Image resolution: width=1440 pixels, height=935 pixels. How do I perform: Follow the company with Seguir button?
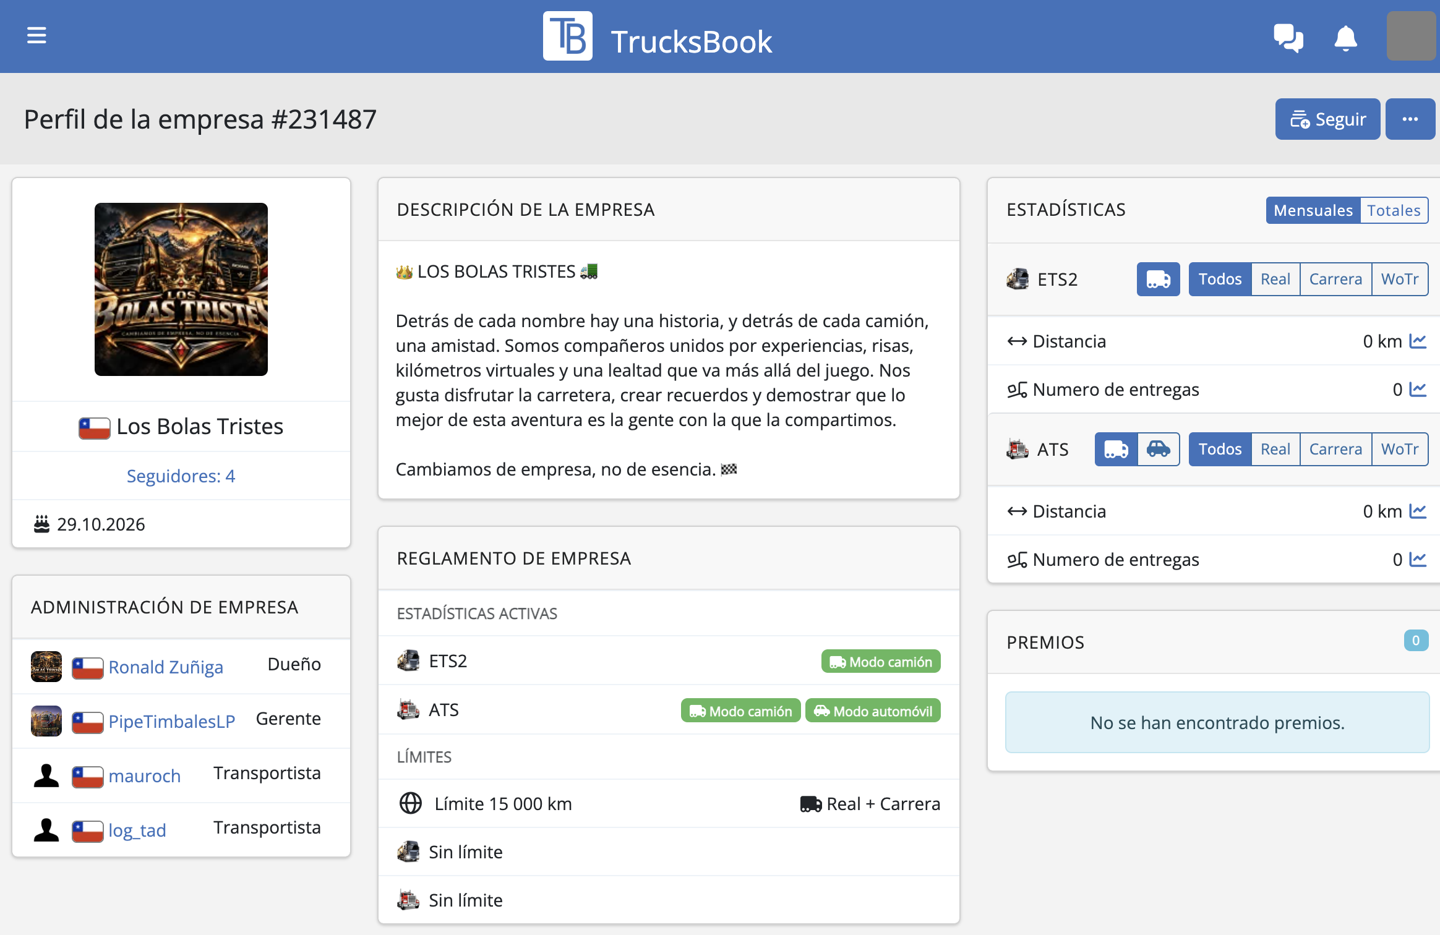1327,119
